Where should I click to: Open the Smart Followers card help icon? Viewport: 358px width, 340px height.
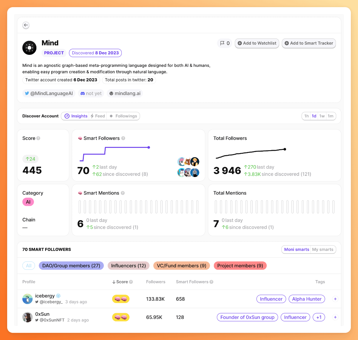pos(123,138)
